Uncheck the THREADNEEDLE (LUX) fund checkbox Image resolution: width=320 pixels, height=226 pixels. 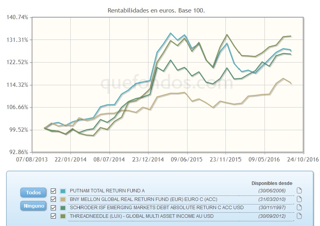click(53, 216)
